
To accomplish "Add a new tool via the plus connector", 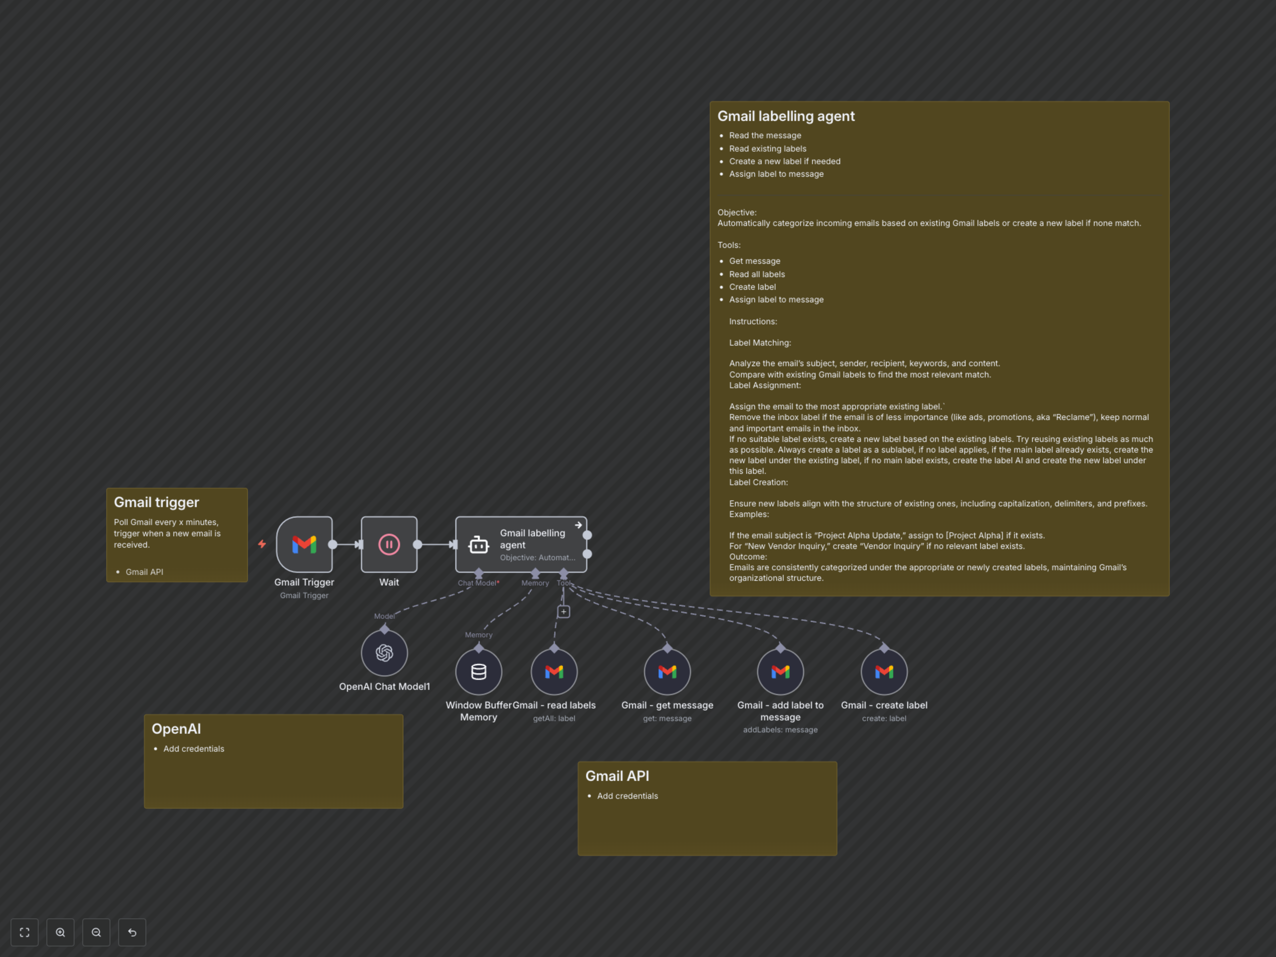I will point(563,611).
